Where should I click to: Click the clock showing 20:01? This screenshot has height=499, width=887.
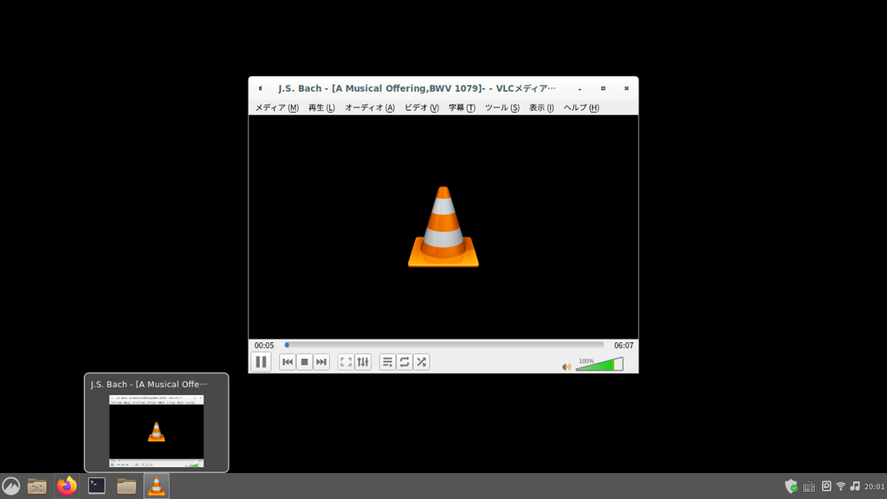(874, 487)
